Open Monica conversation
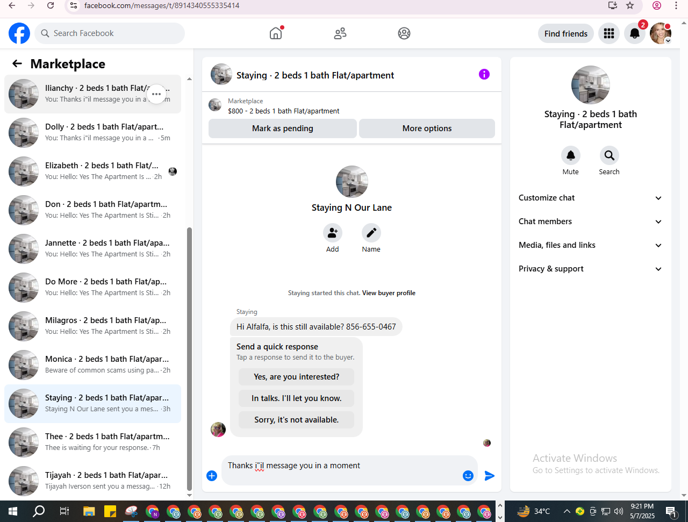The image size is (688, 522). click(x=92, y=365)
